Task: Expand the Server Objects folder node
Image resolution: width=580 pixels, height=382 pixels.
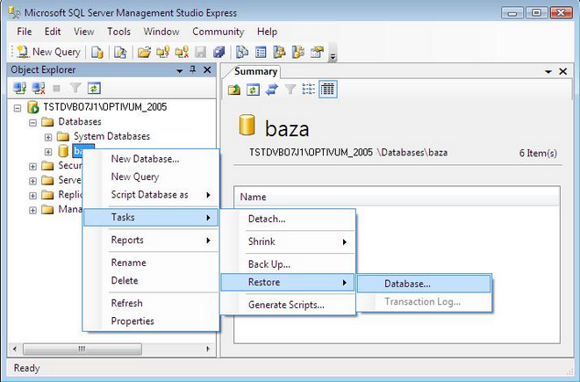Action: coord(33,181)
